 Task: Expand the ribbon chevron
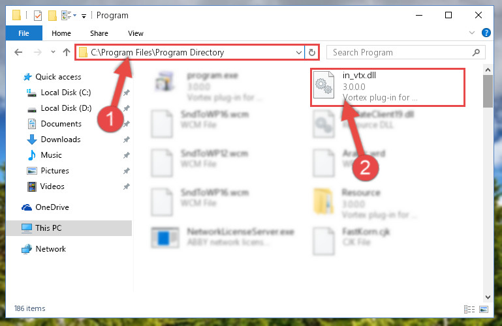click(x=471, y=33)
